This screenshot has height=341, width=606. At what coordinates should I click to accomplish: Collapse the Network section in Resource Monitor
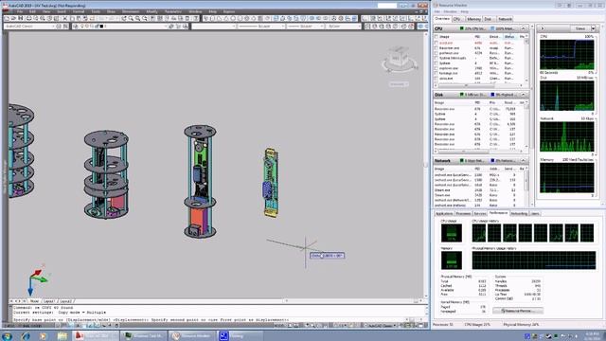click(x=524, y=160)
